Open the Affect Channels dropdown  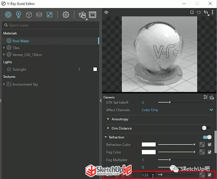(x=177, y=110)
